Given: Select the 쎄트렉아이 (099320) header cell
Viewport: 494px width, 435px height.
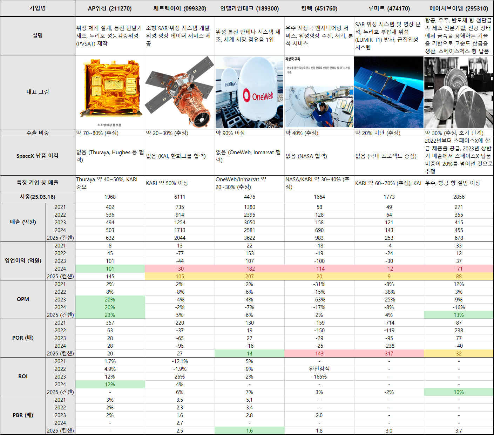Looking at the screenshot, I should 180,8.
